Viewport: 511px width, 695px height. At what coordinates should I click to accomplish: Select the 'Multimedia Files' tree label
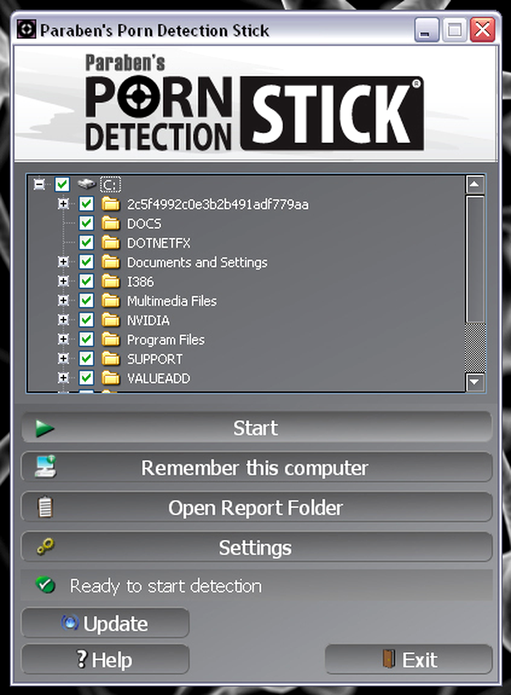[172, 301]
